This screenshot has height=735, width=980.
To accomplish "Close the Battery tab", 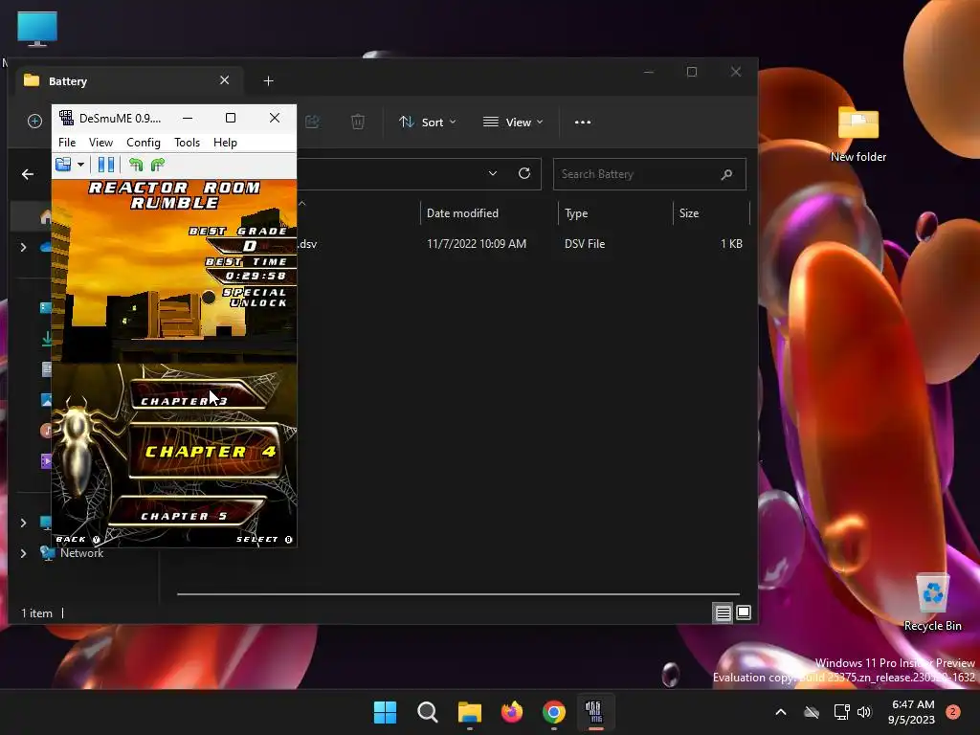I will click(x=224, y=80).
